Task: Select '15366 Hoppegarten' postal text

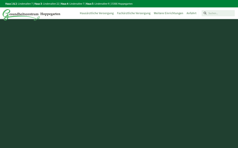Action: click(x=122, y=4)
